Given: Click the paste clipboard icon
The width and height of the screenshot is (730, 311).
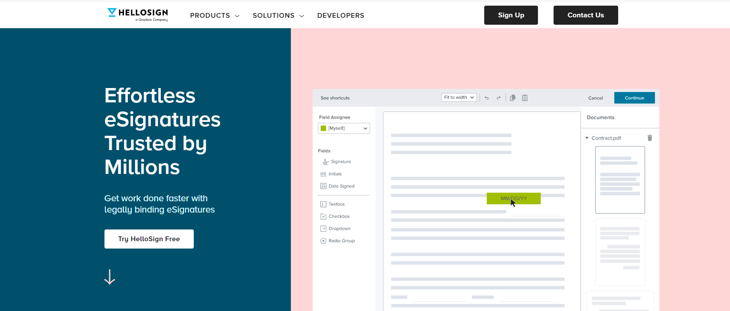Looking at the screenshot, I should (x=525, y=98).
